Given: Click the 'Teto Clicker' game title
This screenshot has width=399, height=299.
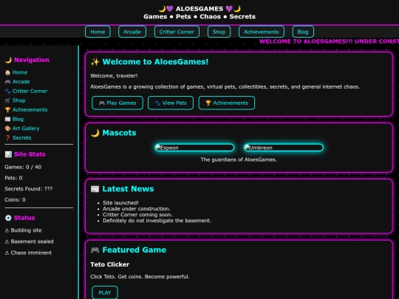Looking at the screenshot, I should click(x=109, y=264).
